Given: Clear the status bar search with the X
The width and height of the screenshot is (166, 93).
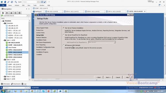Looking at the screenshot, I should 30,88.
